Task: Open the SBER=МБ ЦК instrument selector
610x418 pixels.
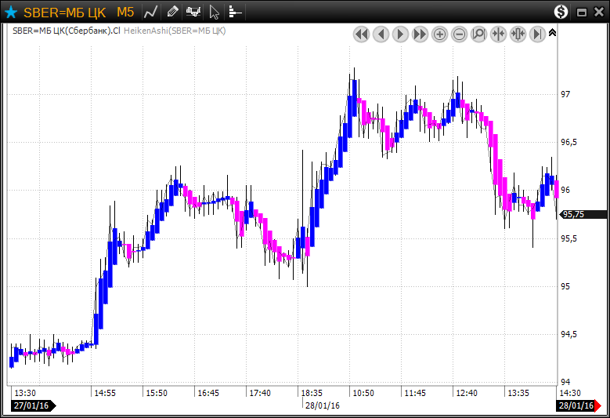Action: point(66,12)
